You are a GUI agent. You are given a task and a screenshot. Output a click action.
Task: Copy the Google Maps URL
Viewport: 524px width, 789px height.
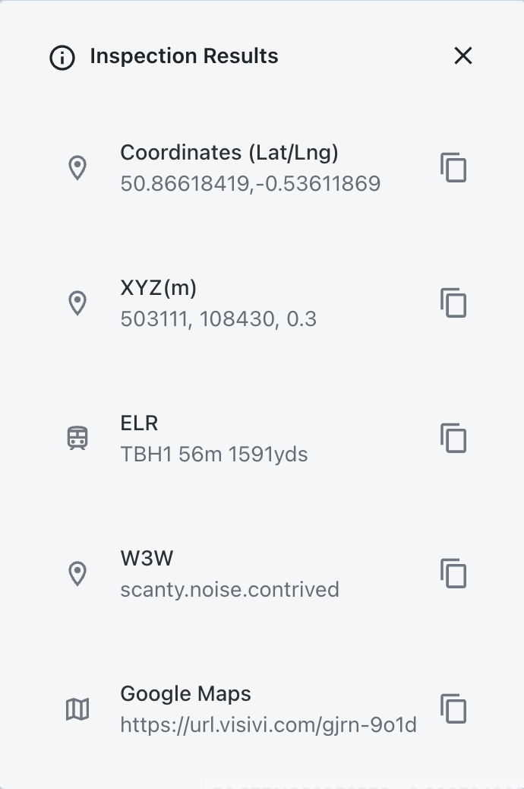pyautogui.click(x=453, y=708)
